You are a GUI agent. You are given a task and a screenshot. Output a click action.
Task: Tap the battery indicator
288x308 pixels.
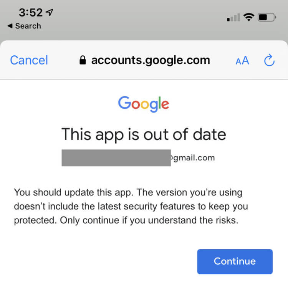(266, 17)
